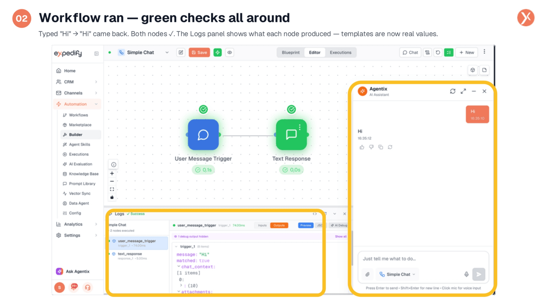Click the cube icon on canvas corner
The width and height of the screenshot is (547, 307).
pyautogui.click(x=472, y=70)
